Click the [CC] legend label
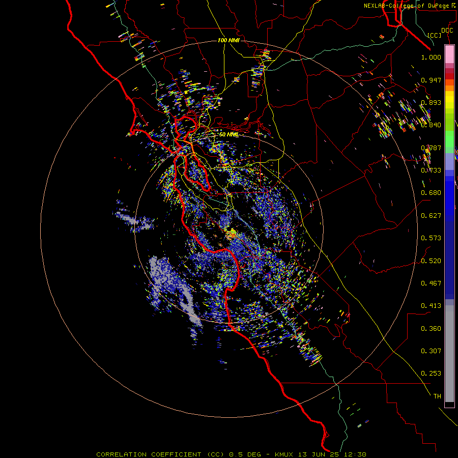Viewport: 458px width, 458px height. point(435,35)
